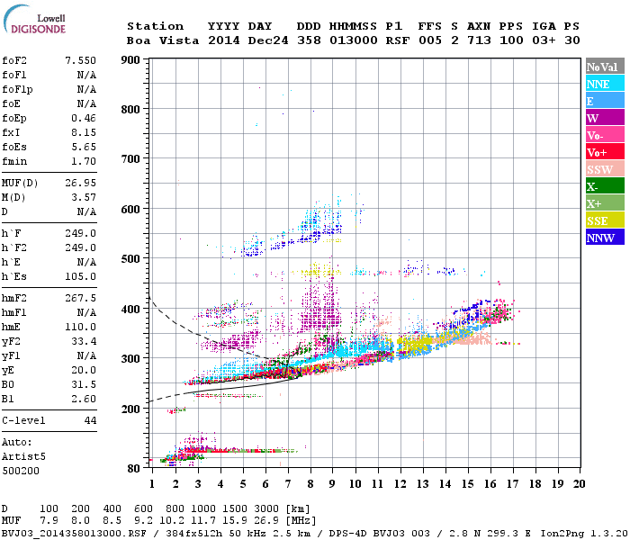Select the X+ light green legend swatch
Viewport: 630px width, 540px height.
[605, 203]
